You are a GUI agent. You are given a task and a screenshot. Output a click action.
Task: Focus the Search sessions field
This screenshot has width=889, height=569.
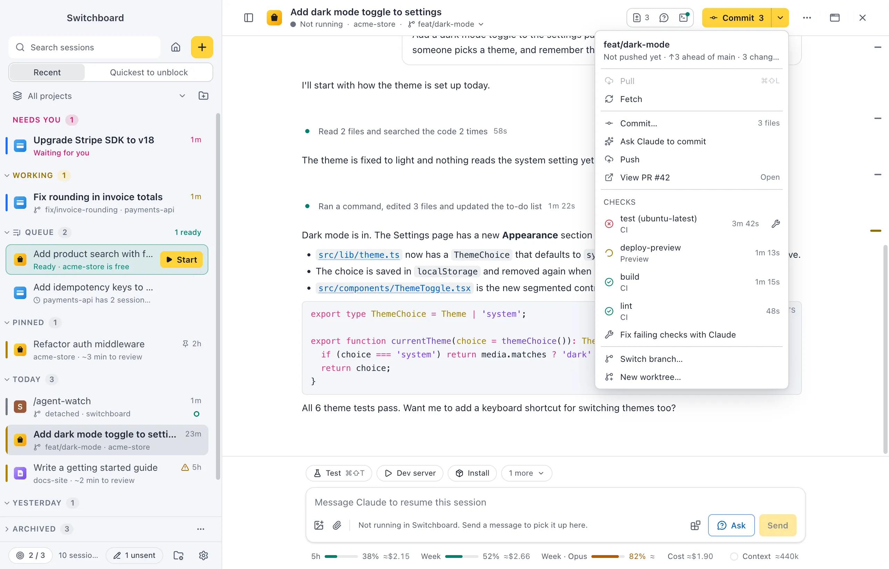pos(84,47)
